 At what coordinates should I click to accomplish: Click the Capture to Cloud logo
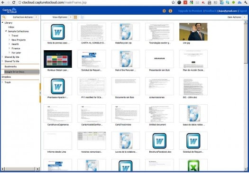9,10
